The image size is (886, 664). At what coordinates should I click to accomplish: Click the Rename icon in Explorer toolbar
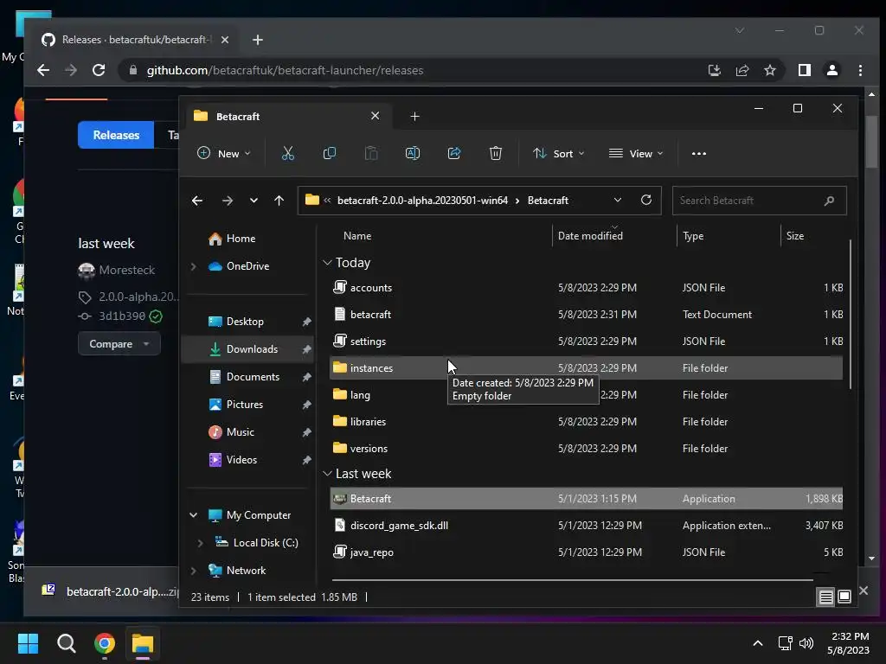(413, 154)
